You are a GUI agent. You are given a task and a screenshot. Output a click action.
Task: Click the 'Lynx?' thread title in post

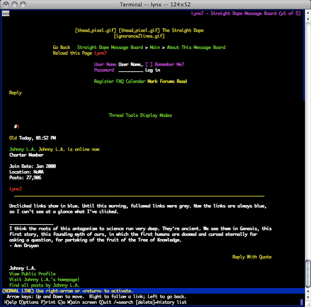(x=15, y=189)
